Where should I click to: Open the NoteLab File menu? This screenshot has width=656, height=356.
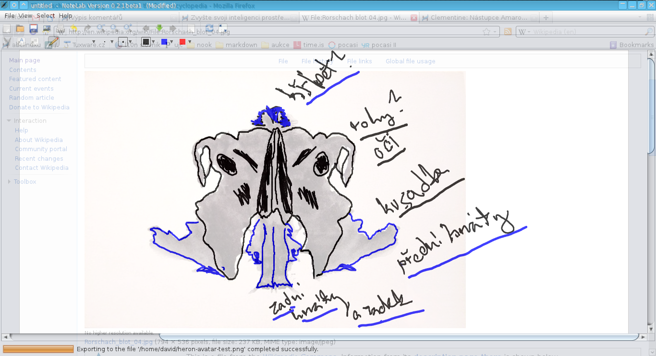(10, 16)
